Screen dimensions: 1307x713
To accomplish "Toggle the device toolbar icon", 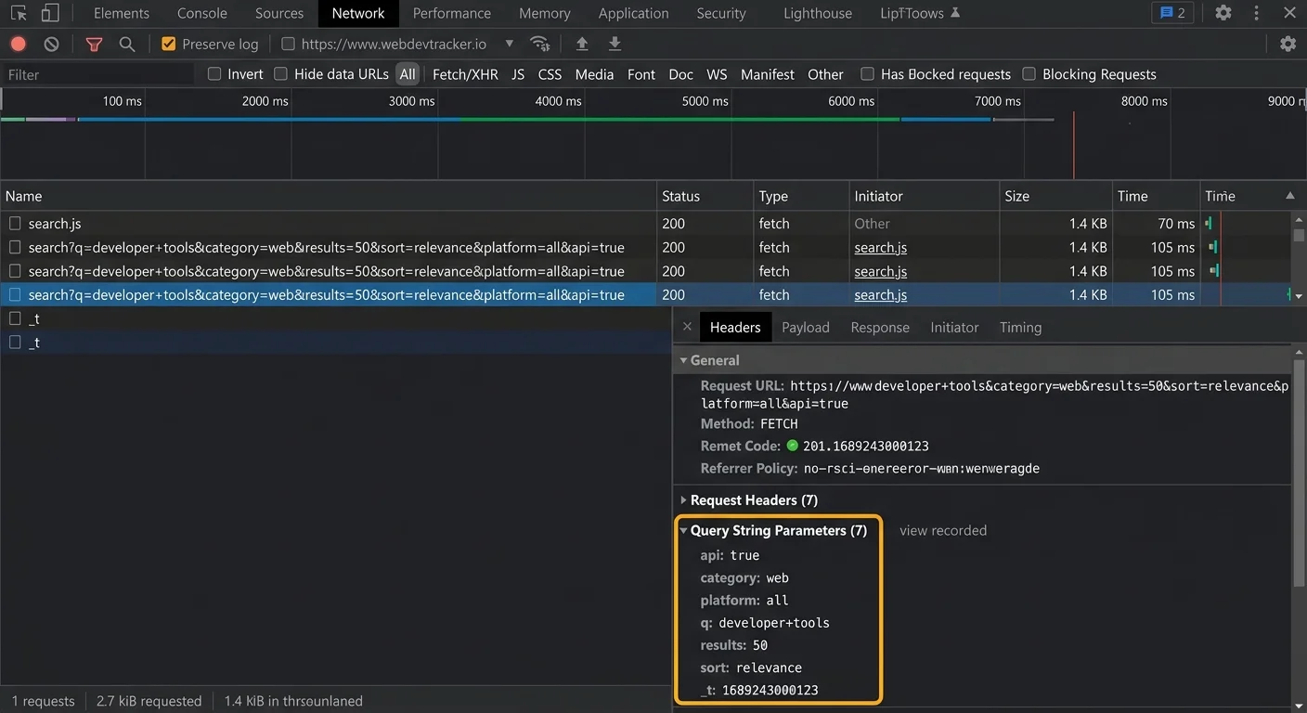I will pos(50,13).
